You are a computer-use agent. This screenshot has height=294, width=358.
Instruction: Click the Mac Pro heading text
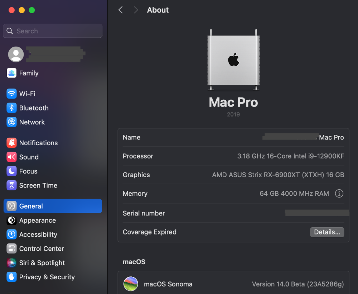[x=233, y=102]
